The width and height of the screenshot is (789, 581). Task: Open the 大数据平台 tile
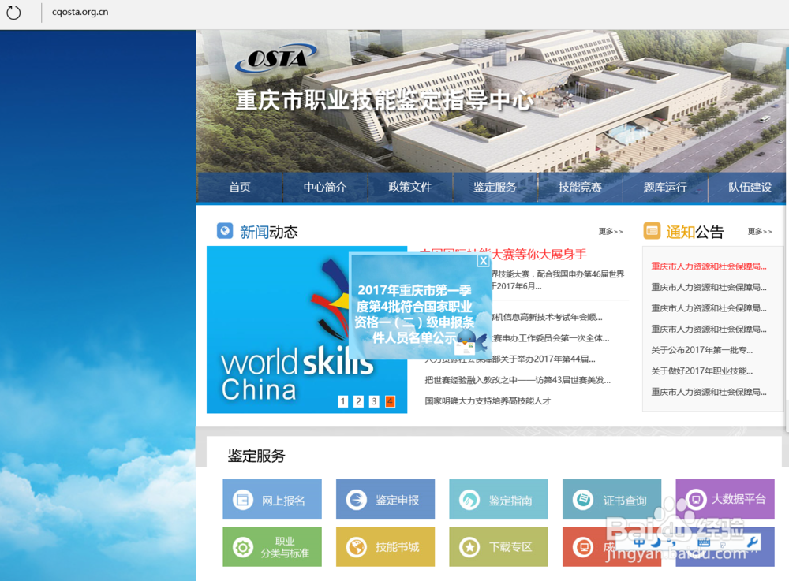[725, 498]
